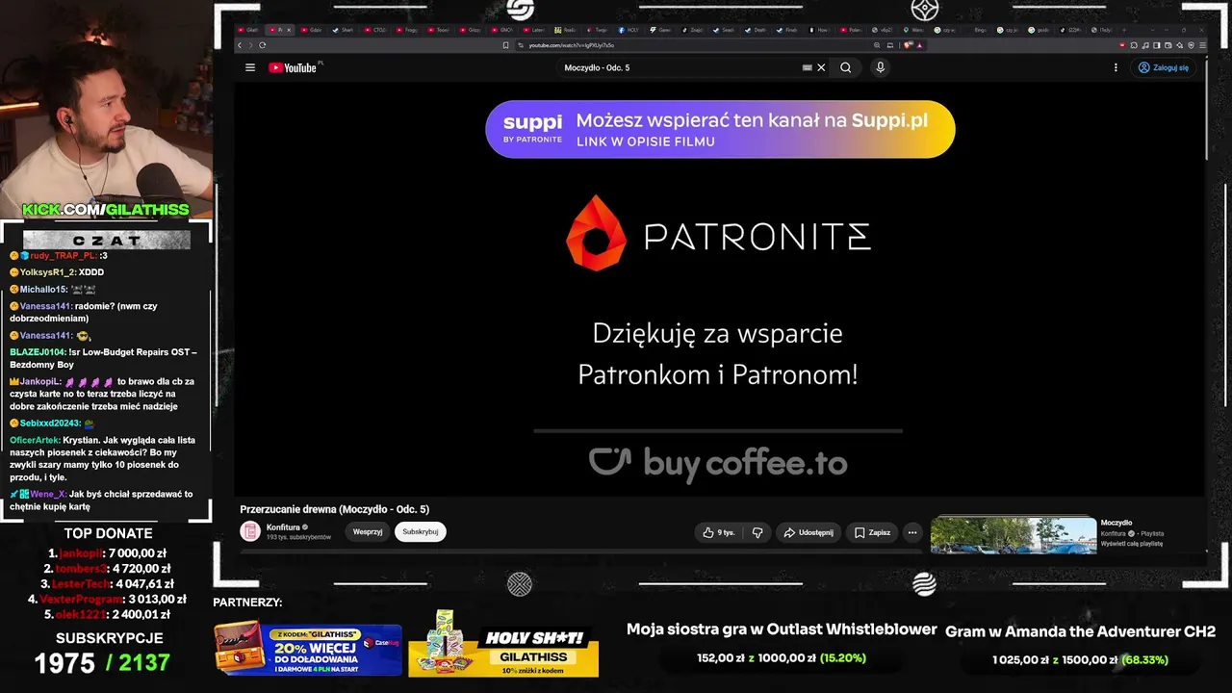Click the SUBSKRYPCJE counter 1975 / 2137
Screen dimensions: 1232x693
coord(102,662)
